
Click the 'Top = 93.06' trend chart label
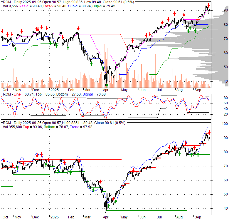click(32, 127)
